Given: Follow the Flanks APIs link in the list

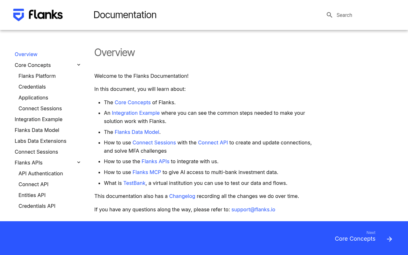Looking at the screenshot, I should (156, 161).
